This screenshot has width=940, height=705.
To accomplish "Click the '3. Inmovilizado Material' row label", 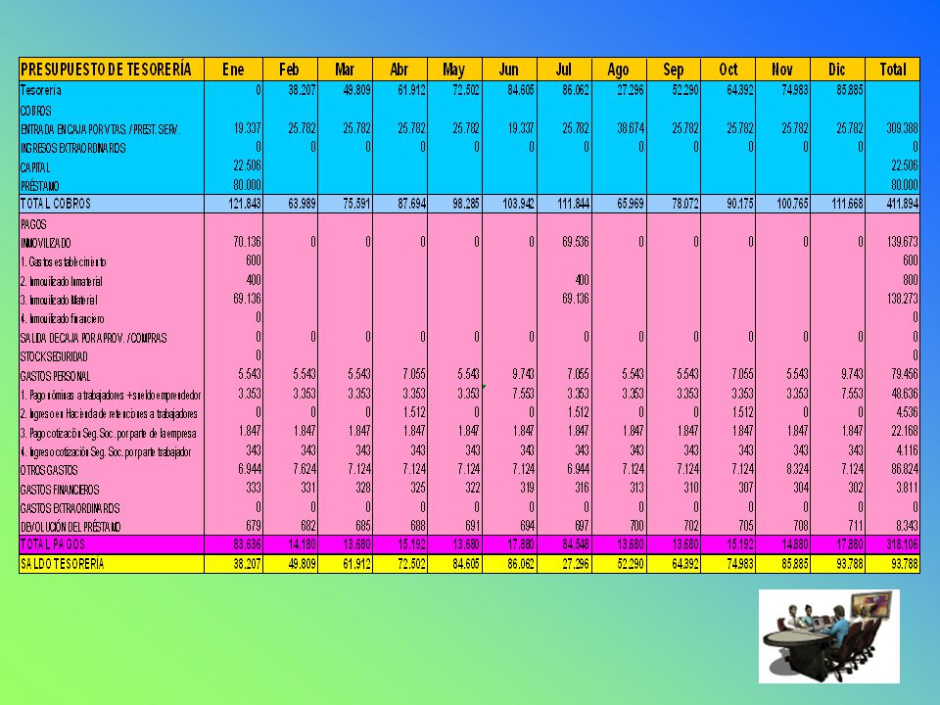I will [59, 300].
